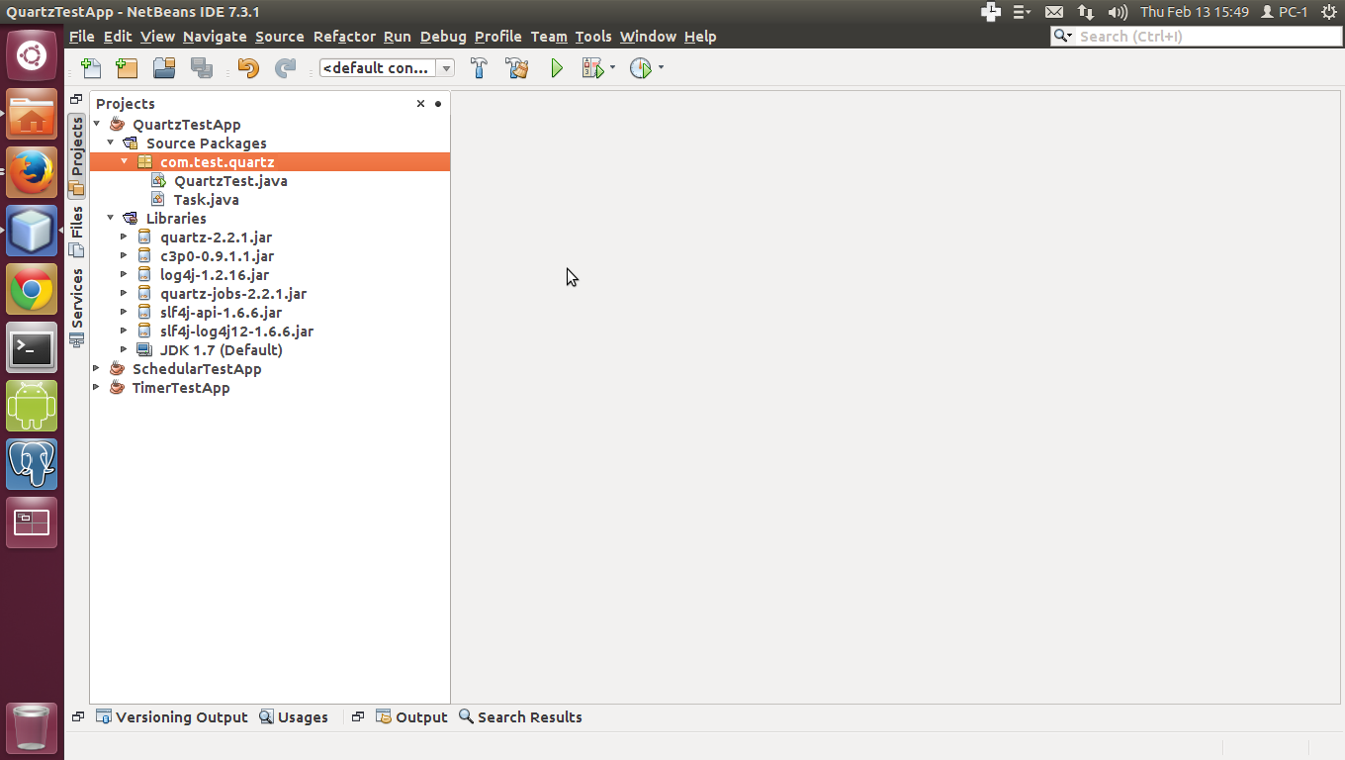The height and width of the screenshot is (760, 1345).
Task: Click restore icon left of Output tab
Action: 358,717
